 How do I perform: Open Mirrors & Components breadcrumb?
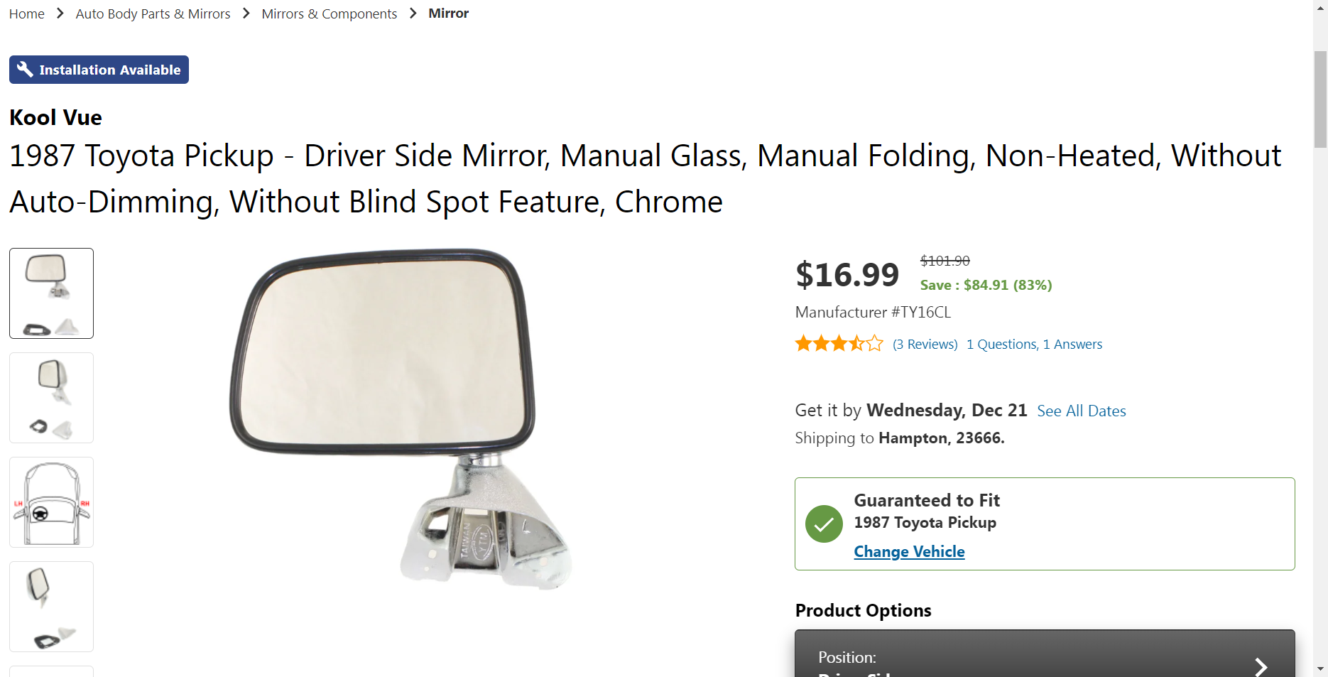pos(329,14)
